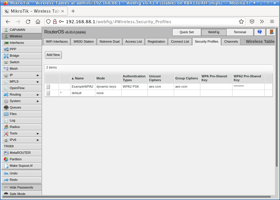Click the Add New button
This screenshot has height=200, width=280.
coord(53,55)
